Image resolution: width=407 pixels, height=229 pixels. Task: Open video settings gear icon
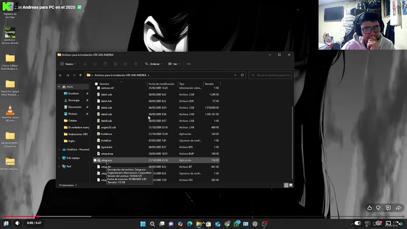pos(378,223)
